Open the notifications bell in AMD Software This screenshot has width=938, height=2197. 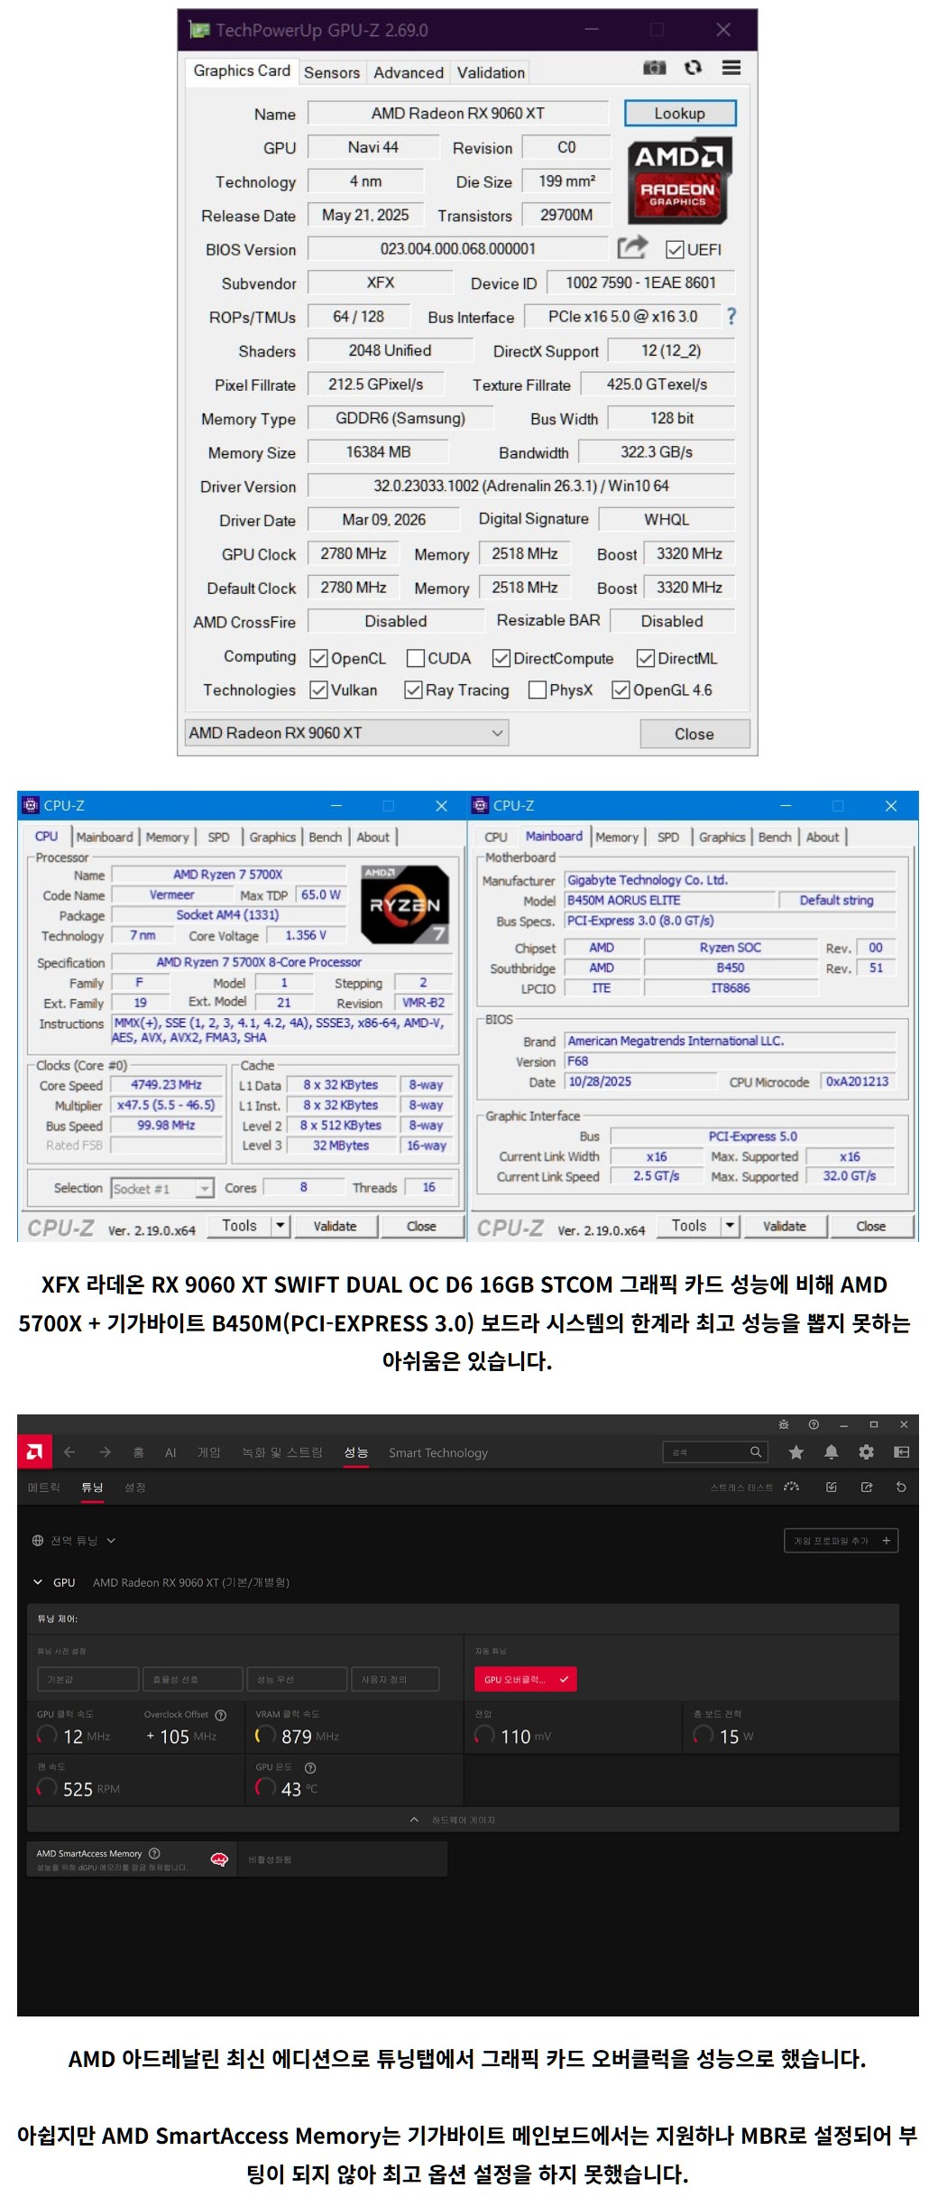point(831,1451)
